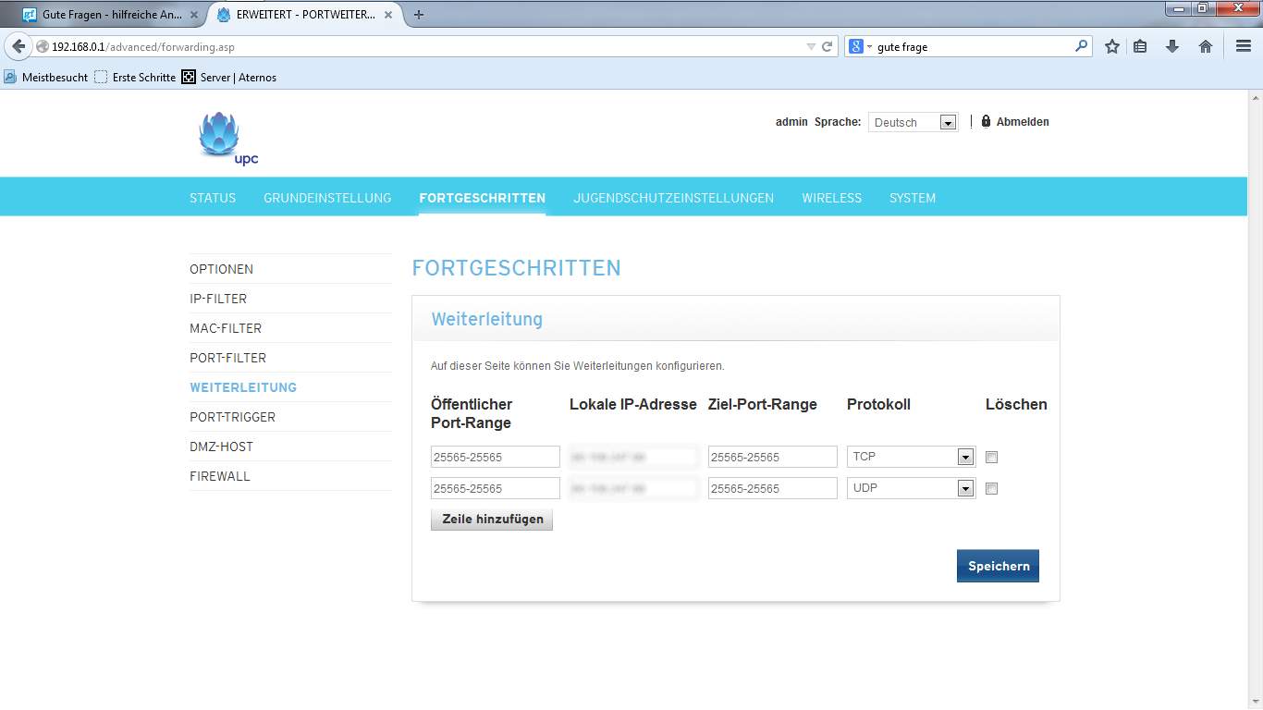The height and width of the screenshot is (710, 1263).
Task: Open the Server | Aternos bookmark
Action: click(228, 78)
